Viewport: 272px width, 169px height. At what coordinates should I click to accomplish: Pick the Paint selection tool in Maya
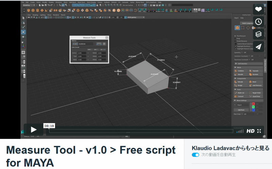[23, 27]
